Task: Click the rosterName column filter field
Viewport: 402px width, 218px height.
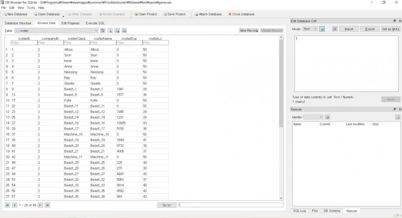Action: (103, 43)
